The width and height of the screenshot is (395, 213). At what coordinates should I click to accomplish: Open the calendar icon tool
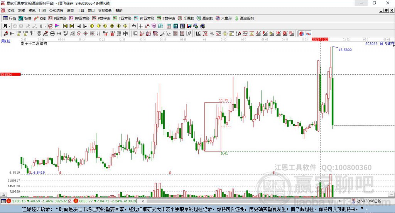point(169,26)
